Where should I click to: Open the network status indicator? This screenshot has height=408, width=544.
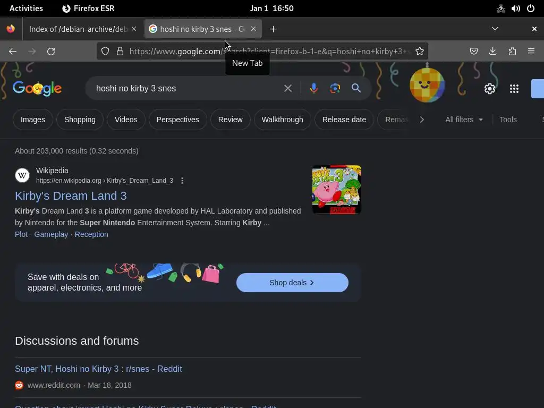pyautogui.click(x=500, y=8)
